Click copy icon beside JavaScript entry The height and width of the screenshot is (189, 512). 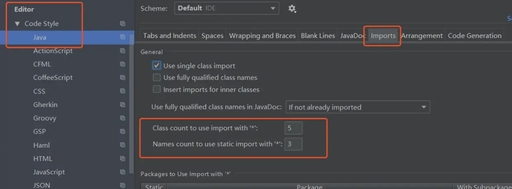coord(123,172)
